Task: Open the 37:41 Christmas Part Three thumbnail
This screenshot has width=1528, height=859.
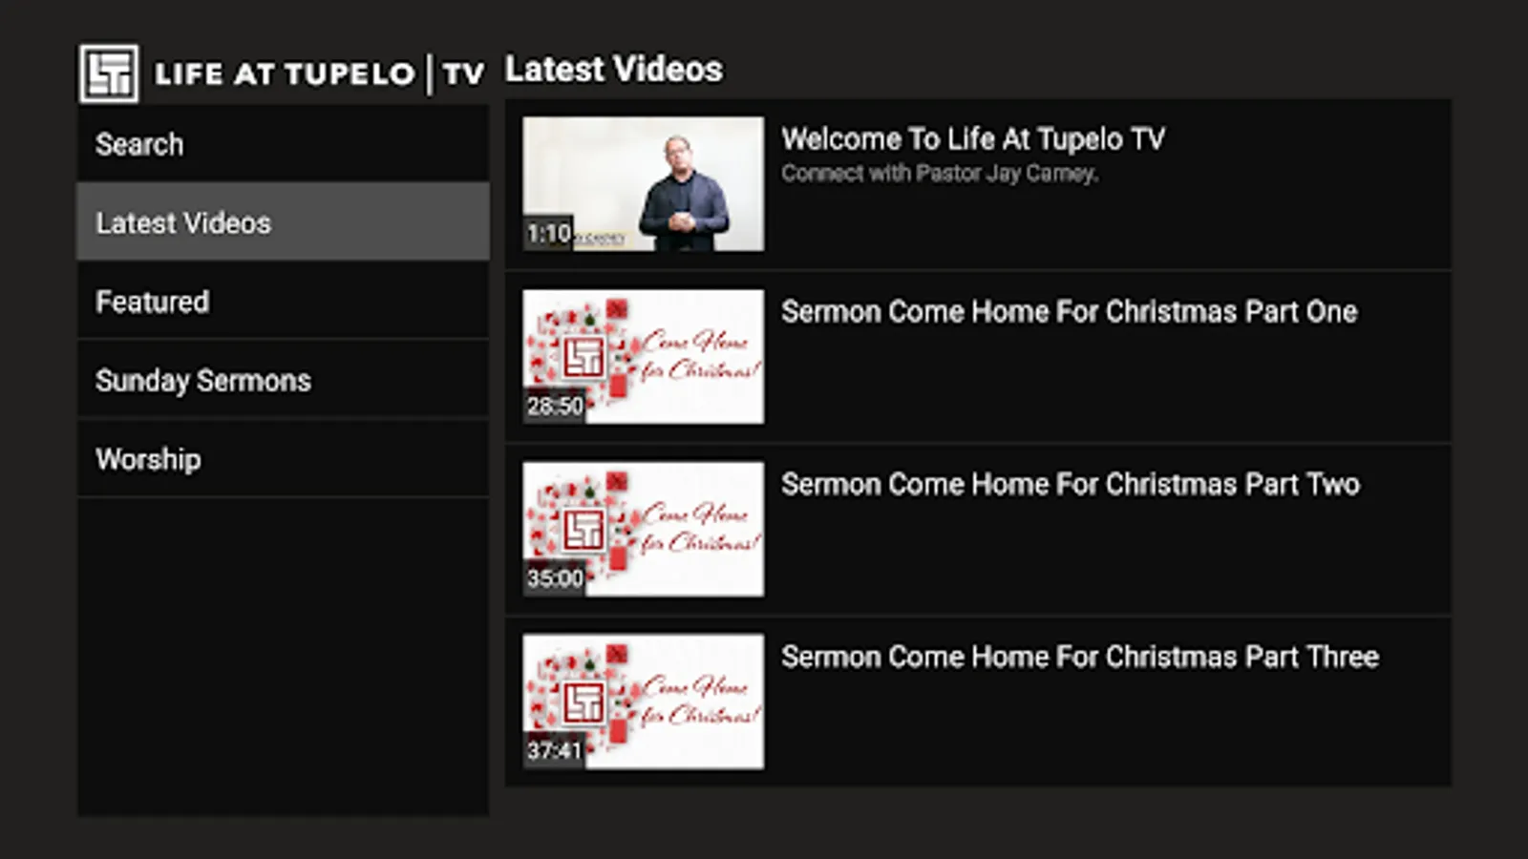Action: (644, 702)
